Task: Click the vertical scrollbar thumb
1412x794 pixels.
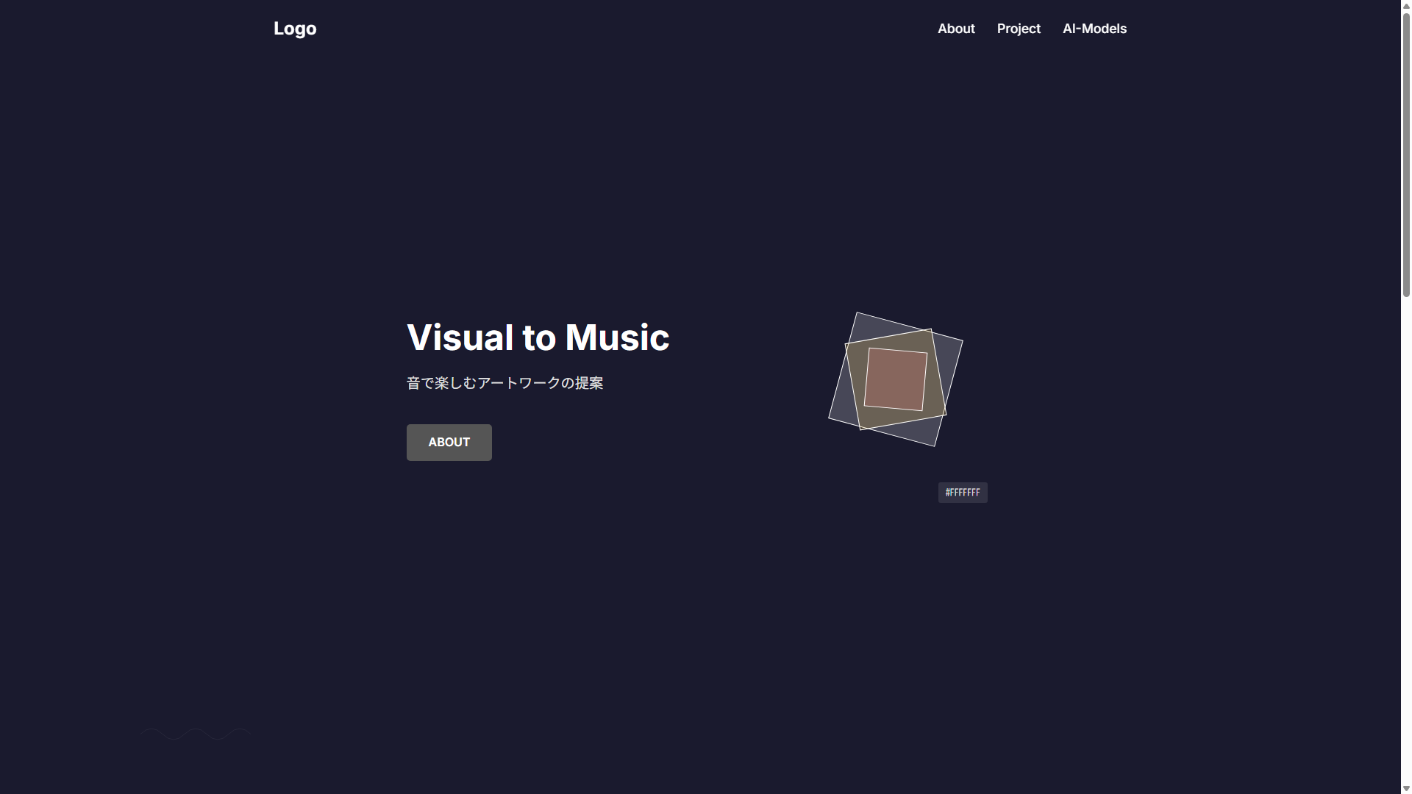Action: pos(1406,154)
